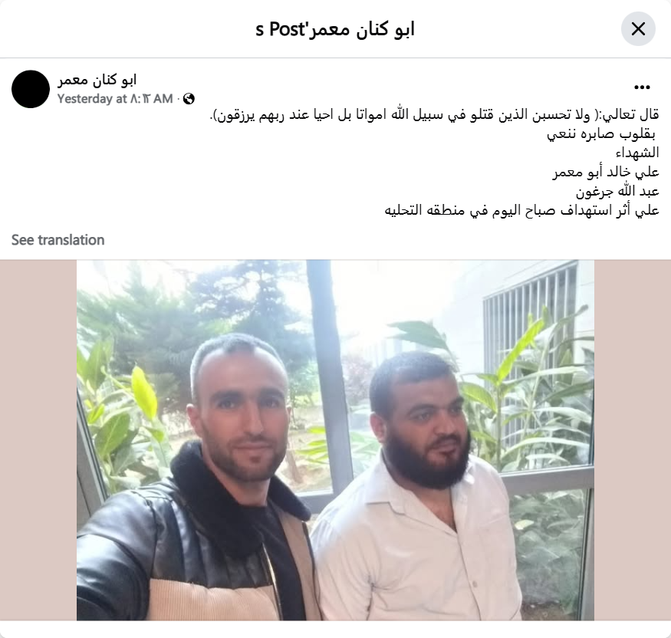Open ابو كنان معمر profile name link
Screen dimensions: 671x638
[x=97, y=80]
